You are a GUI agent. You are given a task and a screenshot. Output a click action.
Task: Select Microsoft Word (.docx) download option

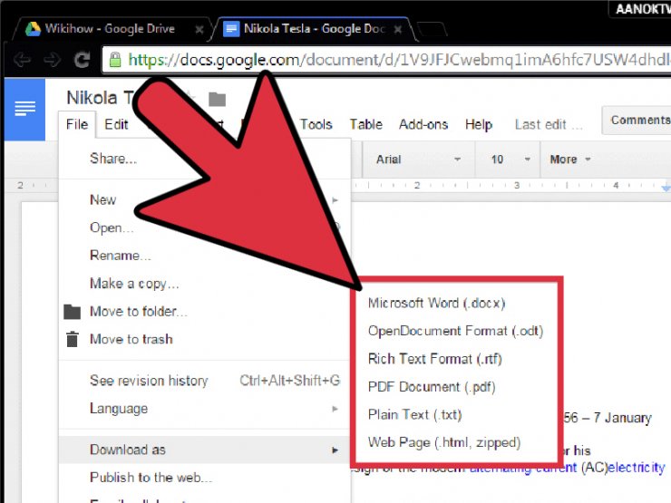[x=436, y=304]
